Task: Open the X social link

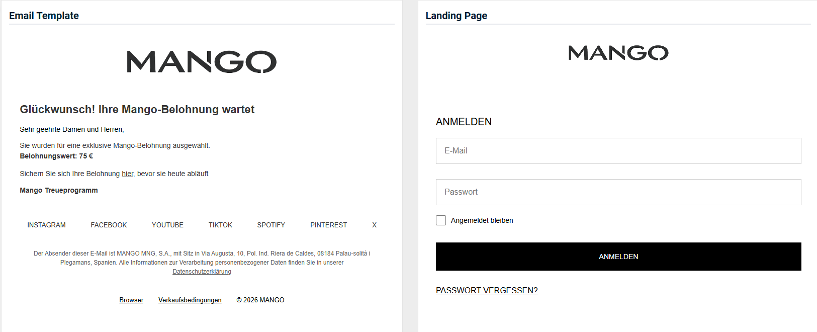Action: (x=374, y=225)
